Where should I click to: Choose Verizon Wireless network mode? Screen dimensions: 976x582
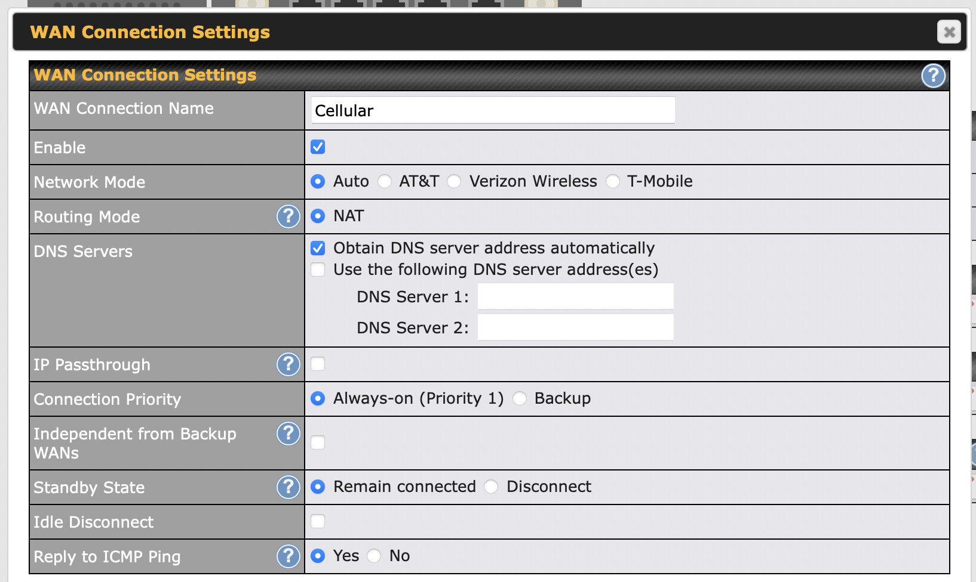click(455, 181)
